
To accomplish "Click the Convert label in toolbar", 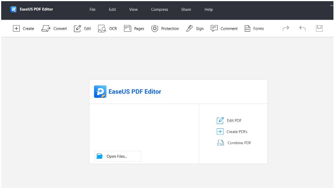I will pos(60,29).
